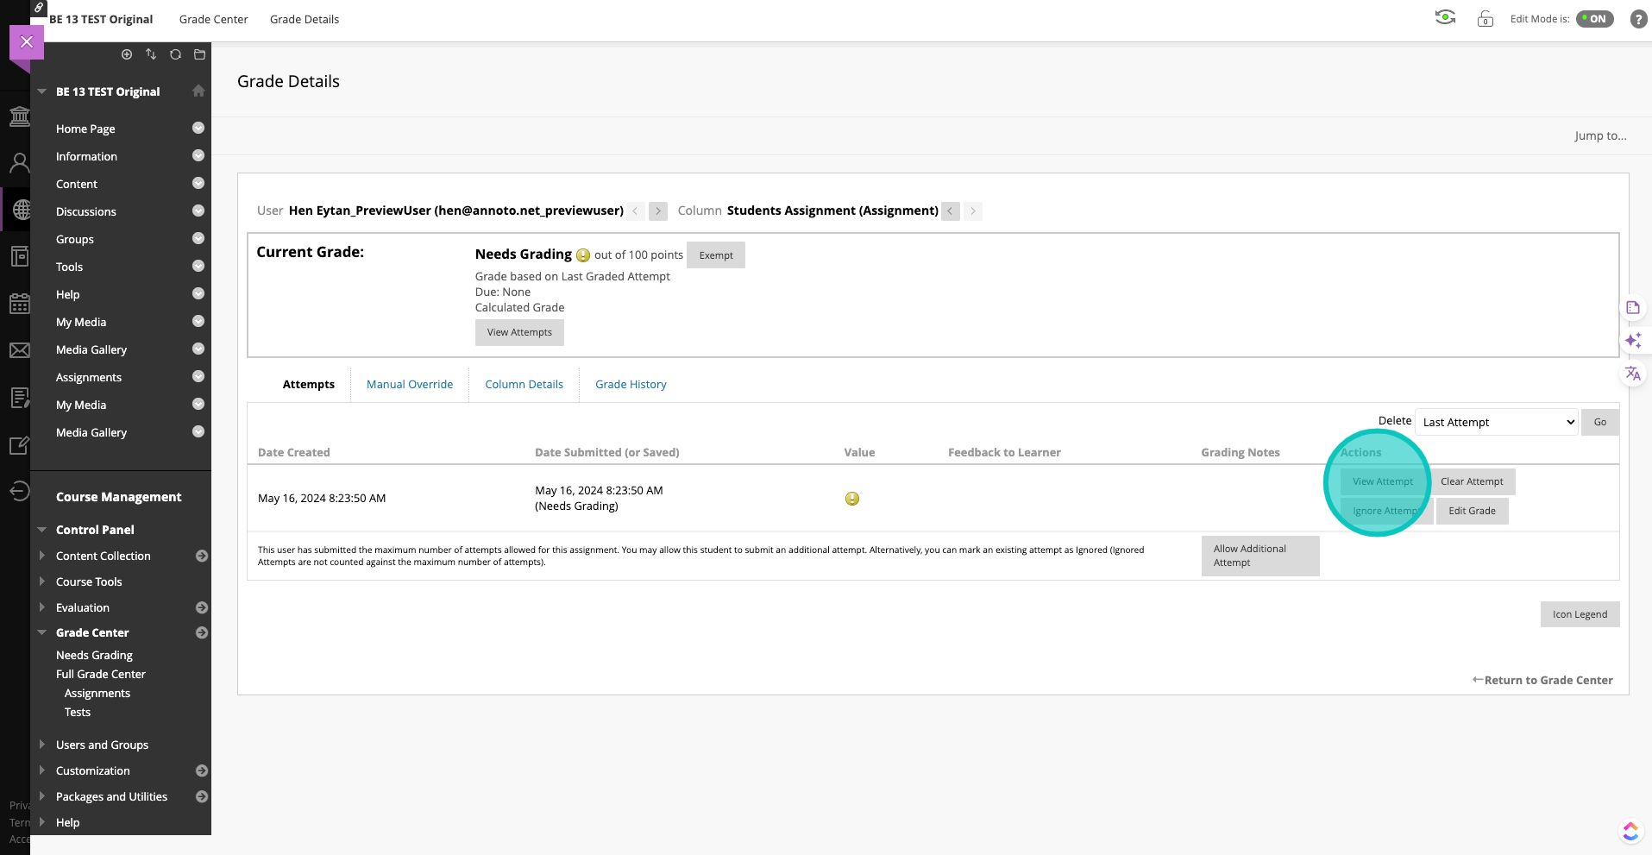This screenshot has height=855, width=1652.
Task: Open the Delete attempt dropdown
Action: click(1497, 422)
